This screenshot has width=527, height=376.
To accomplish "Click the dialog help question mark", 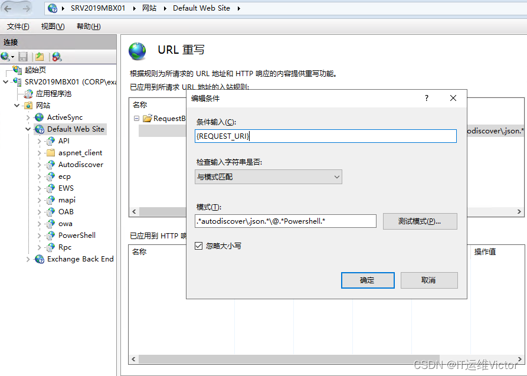I will pos(427,98).
